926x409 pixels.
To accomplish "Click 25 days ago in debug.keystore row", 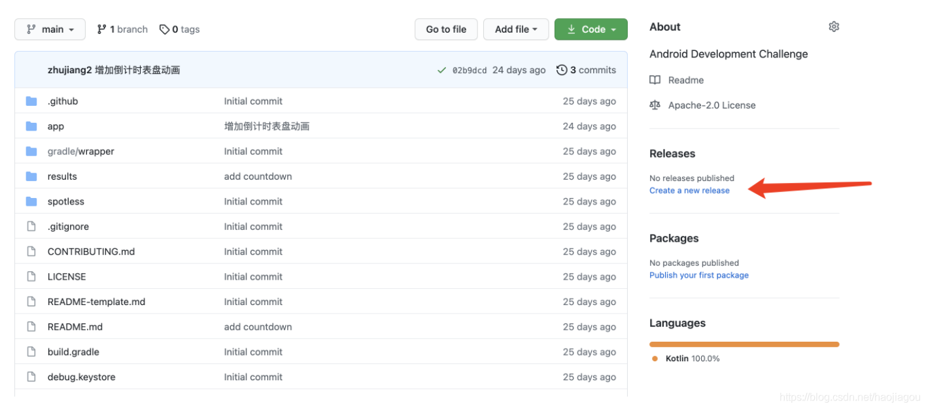I will [x=589, y=377].
